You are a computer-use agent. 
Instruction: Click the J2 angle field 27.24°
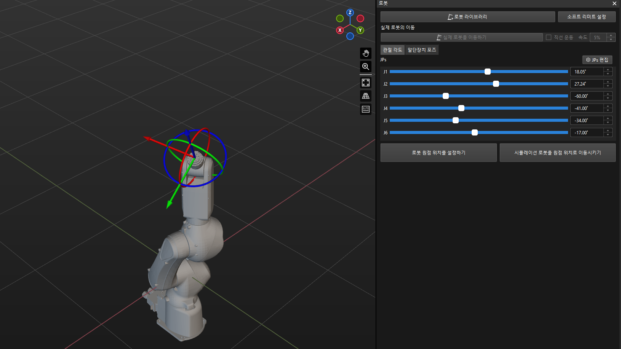click(587, 84)
